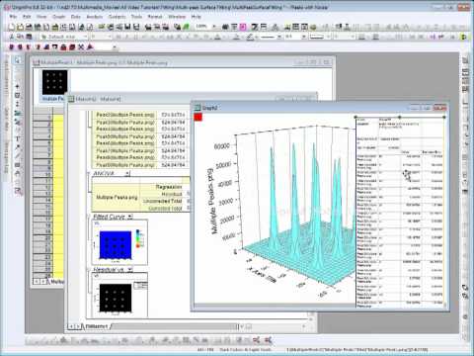
Task: Click the first red 3D toolbar icon
Action: click(x=12, y=47)
